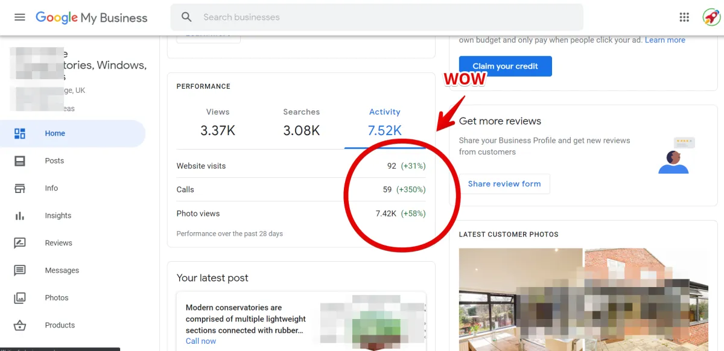Go to Home in sidebar
This screenshot has height=351, width=724.
(x=55, y=133)
